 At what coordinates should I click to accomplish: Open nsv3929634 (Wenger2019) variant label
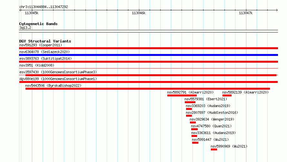[x=212, y=119]
